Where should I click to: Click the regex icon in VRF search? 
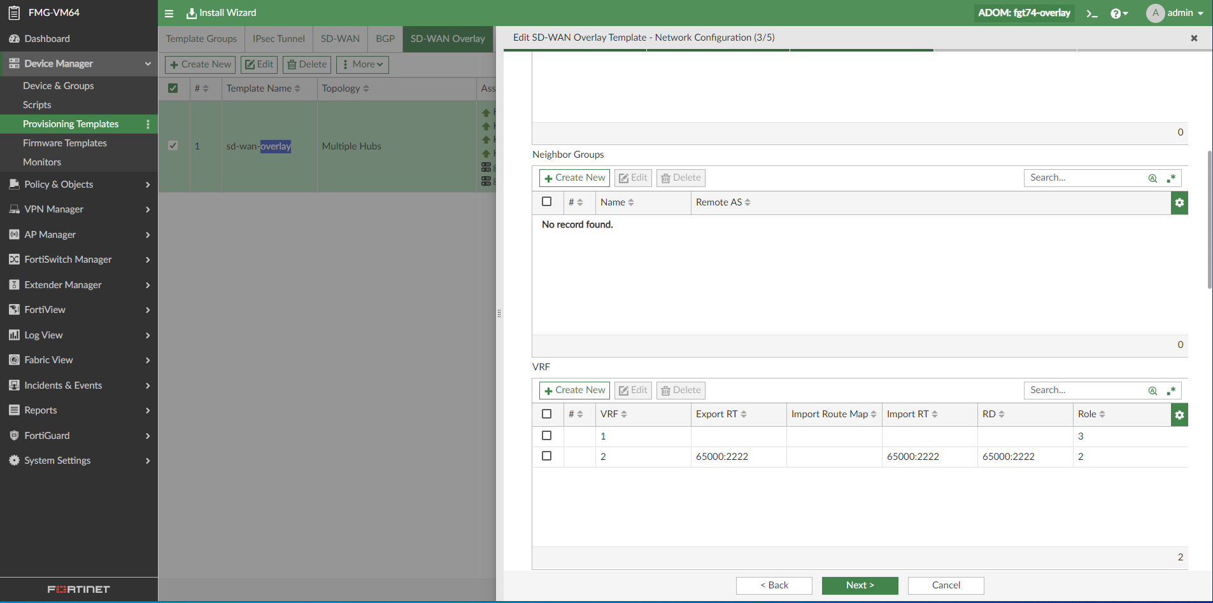click(x=1171, y=391)
